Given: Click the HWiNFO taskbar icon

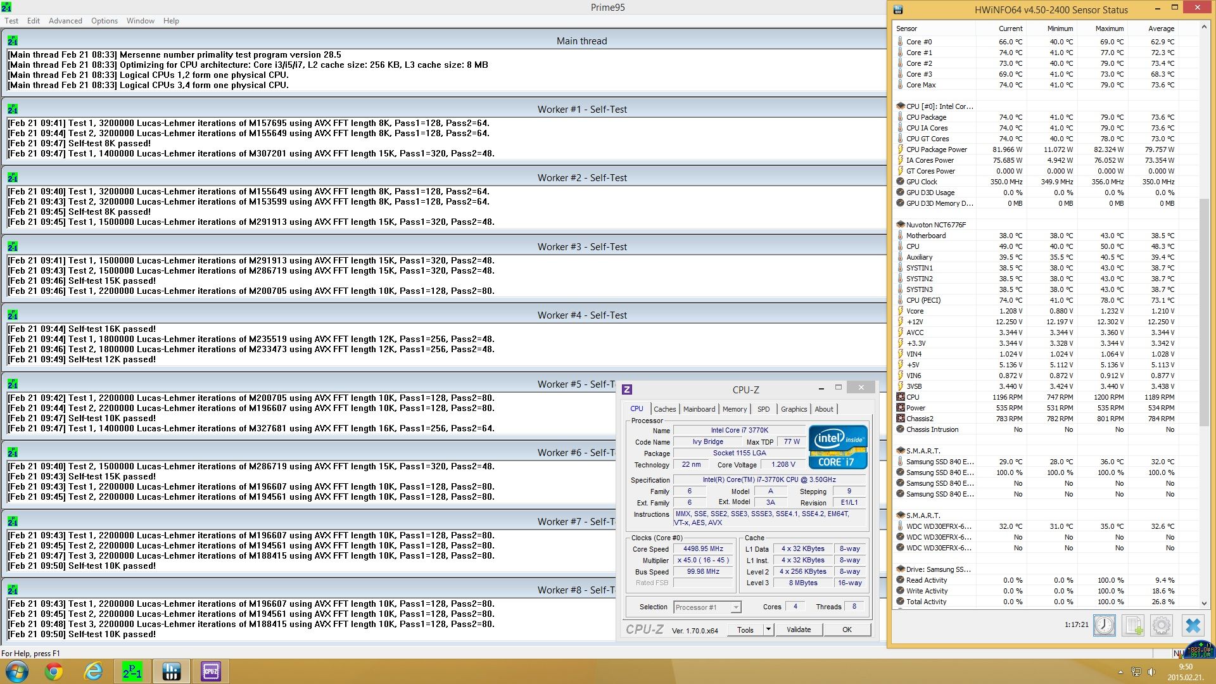Looking at the screenshot, I should pyautogui.click(x=172, y=671).
